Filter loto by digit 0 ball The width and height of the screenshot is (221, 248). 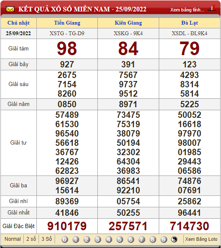point(65,240)
